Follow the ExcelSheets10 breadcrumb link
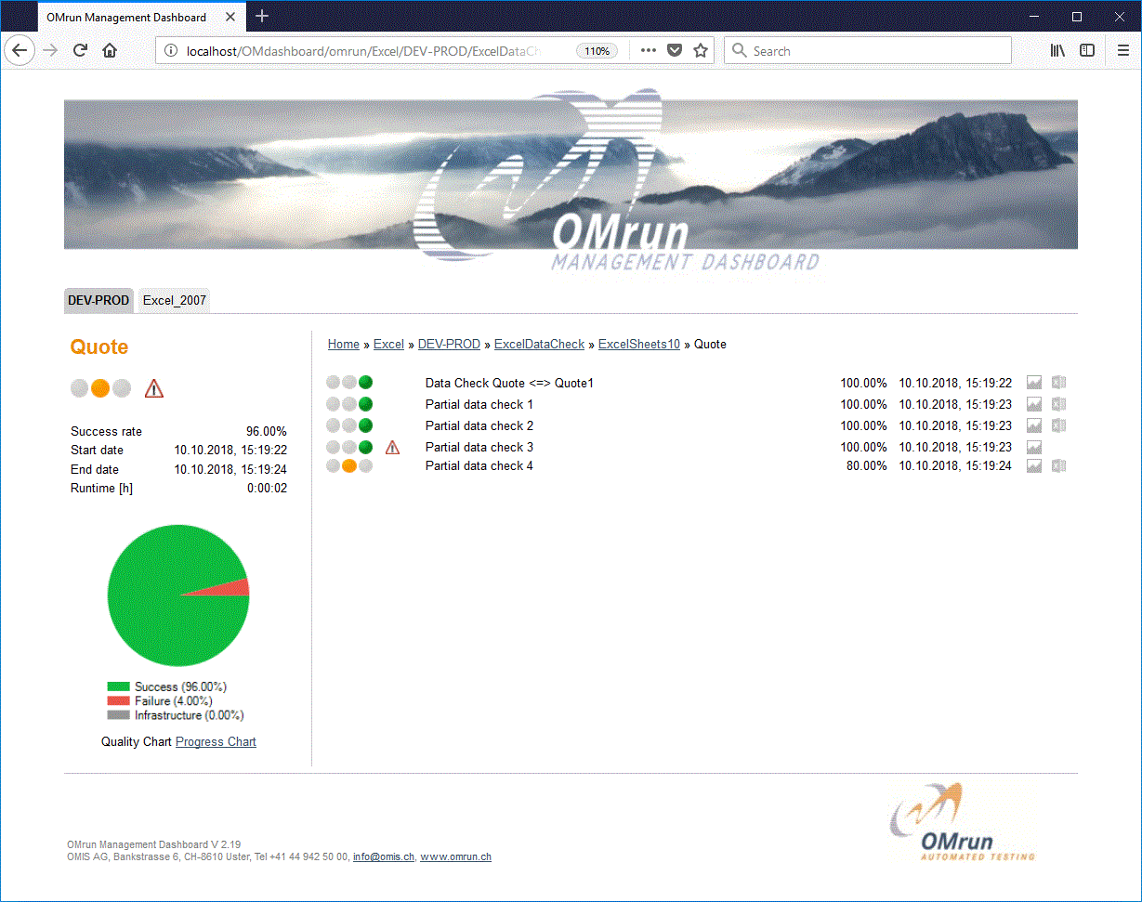The image size is (1142, 902). tap(638, 344)
